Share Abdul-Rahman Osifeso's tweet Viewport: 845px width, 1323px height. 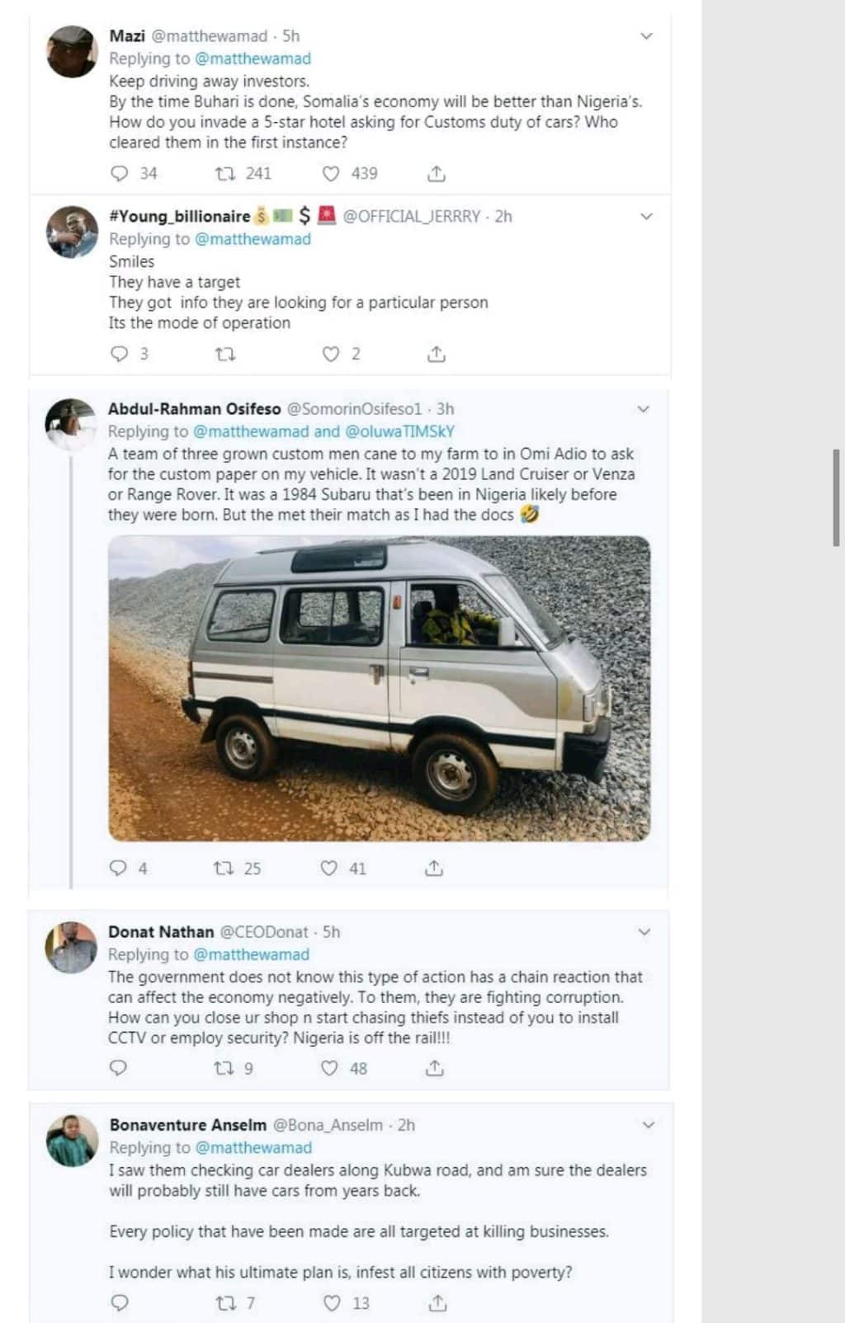coord(434,869)
